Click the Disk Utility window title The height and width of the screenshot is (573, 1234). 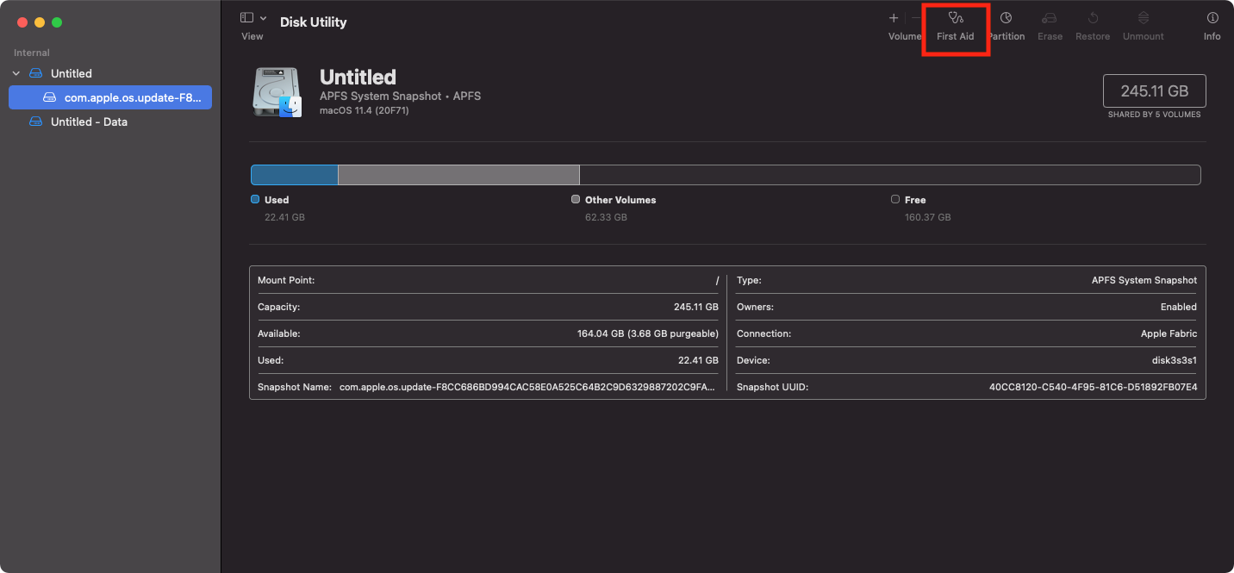pos(314,22)
